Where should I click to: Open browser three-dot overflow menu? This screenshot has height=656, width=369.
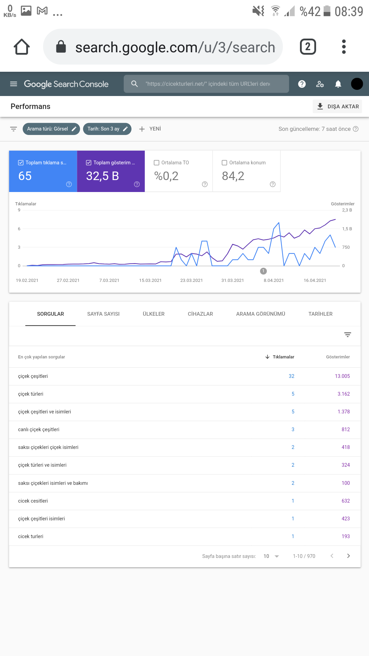click(344, 47)
